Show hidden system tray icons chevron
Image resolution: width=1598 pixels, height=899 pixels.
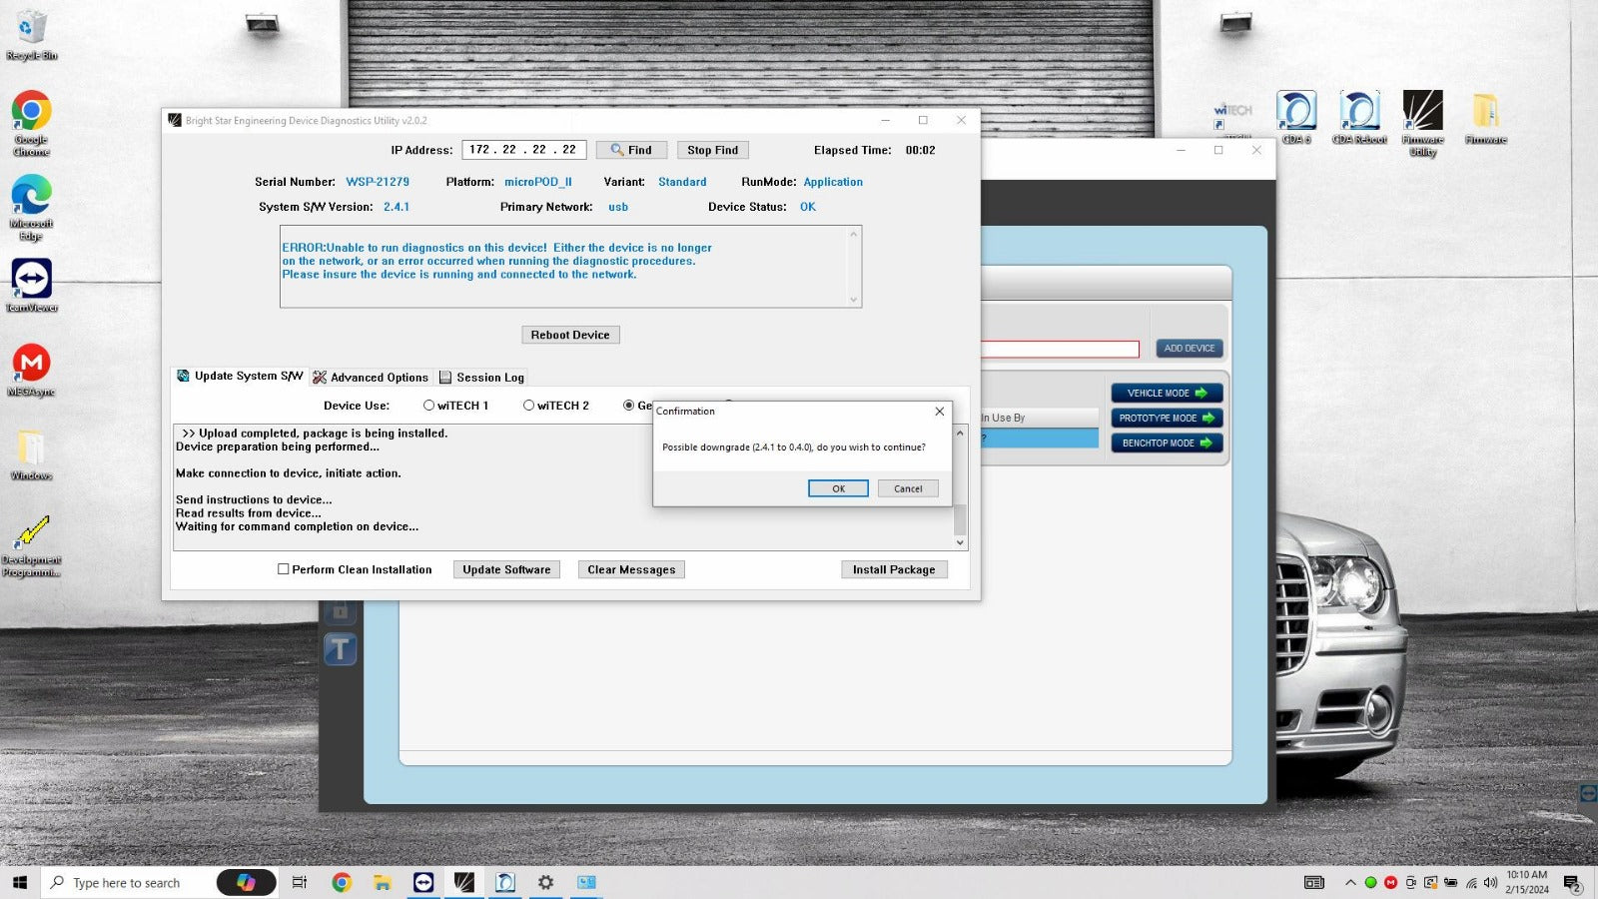(x=1350, y=882)
